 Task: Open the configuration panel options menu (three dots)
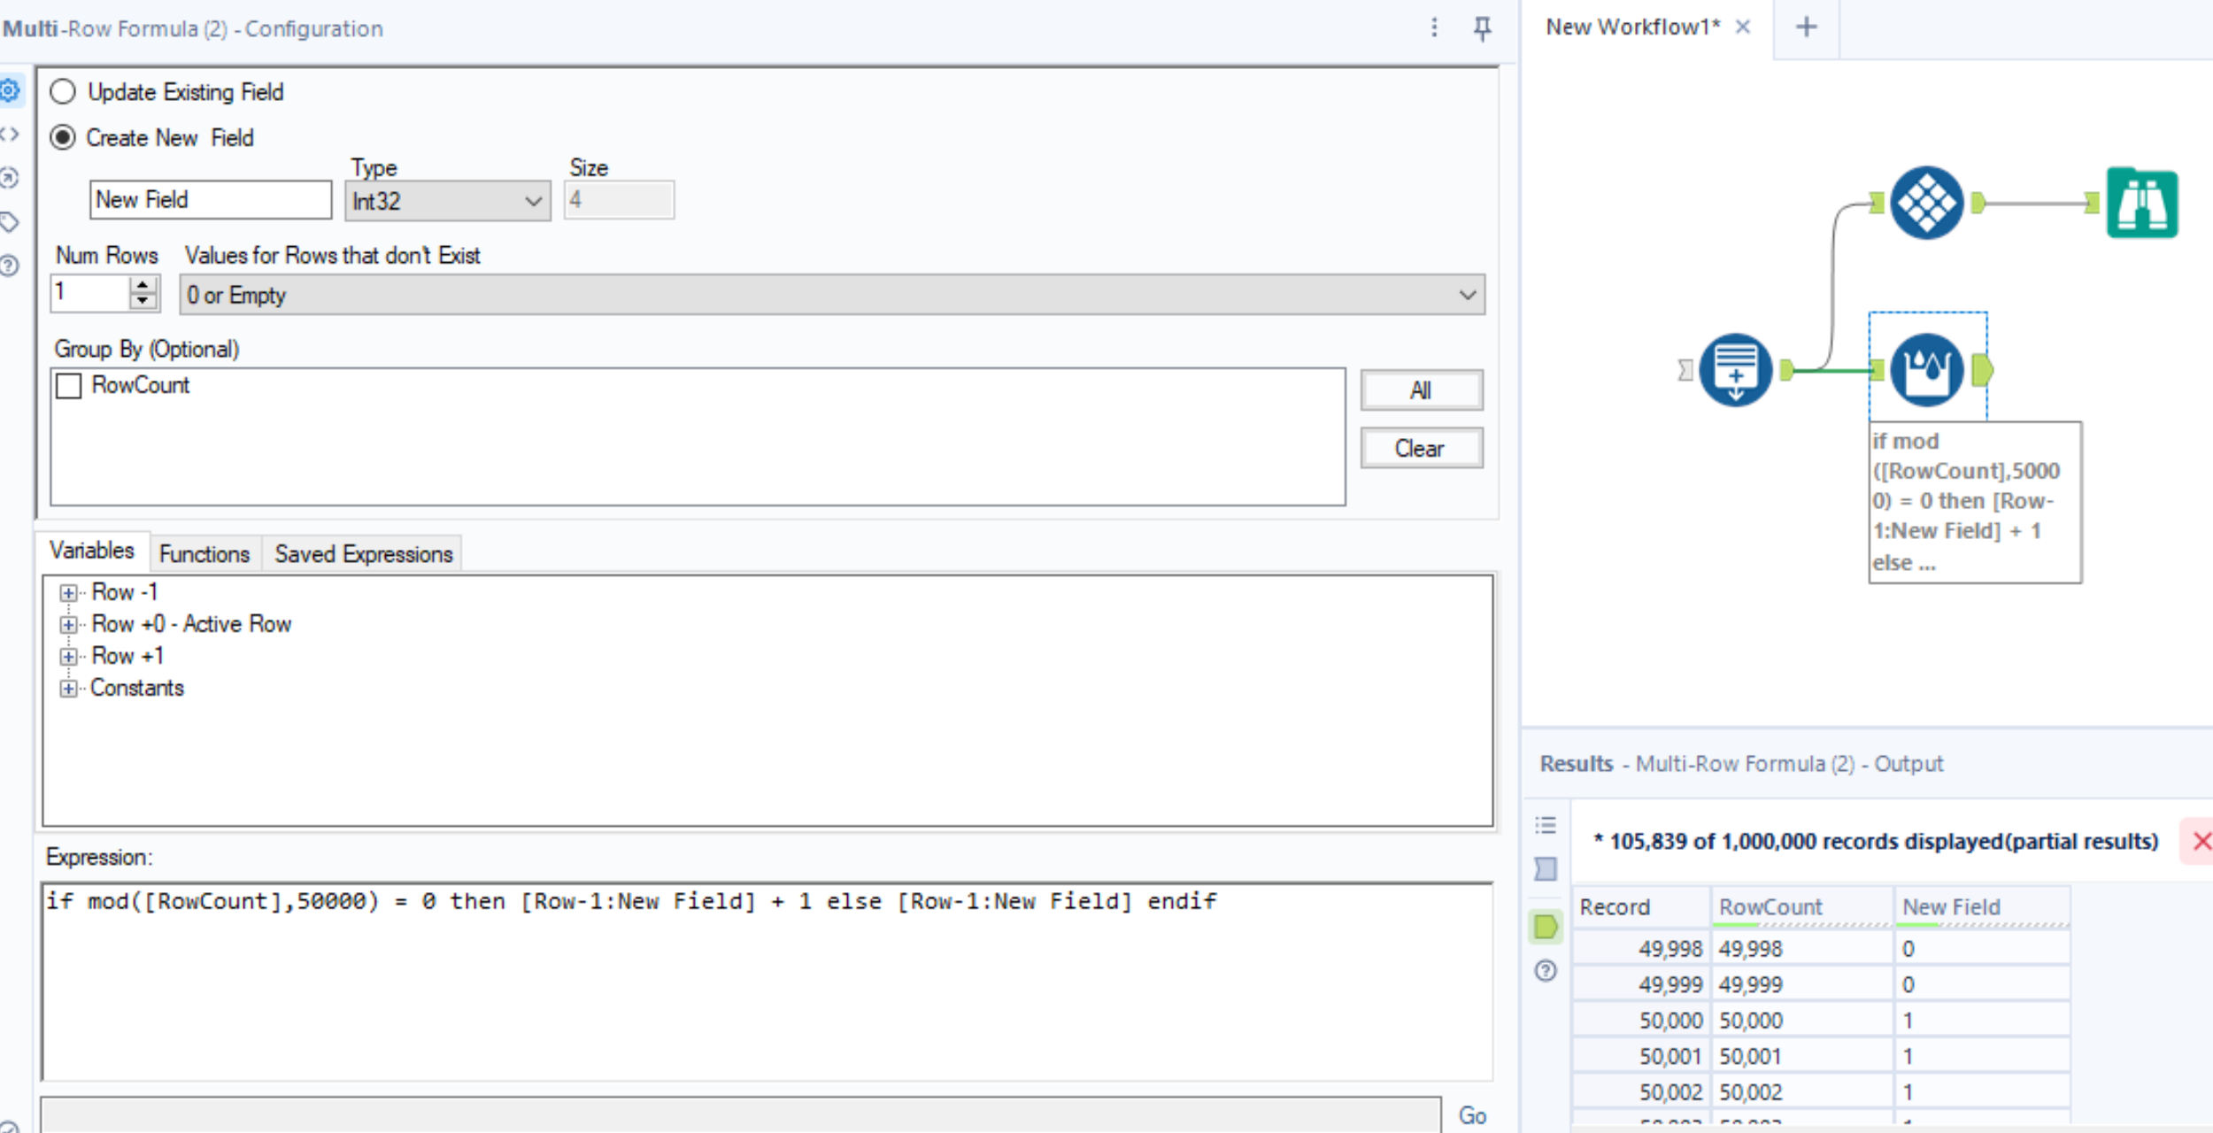point(1434,28)
